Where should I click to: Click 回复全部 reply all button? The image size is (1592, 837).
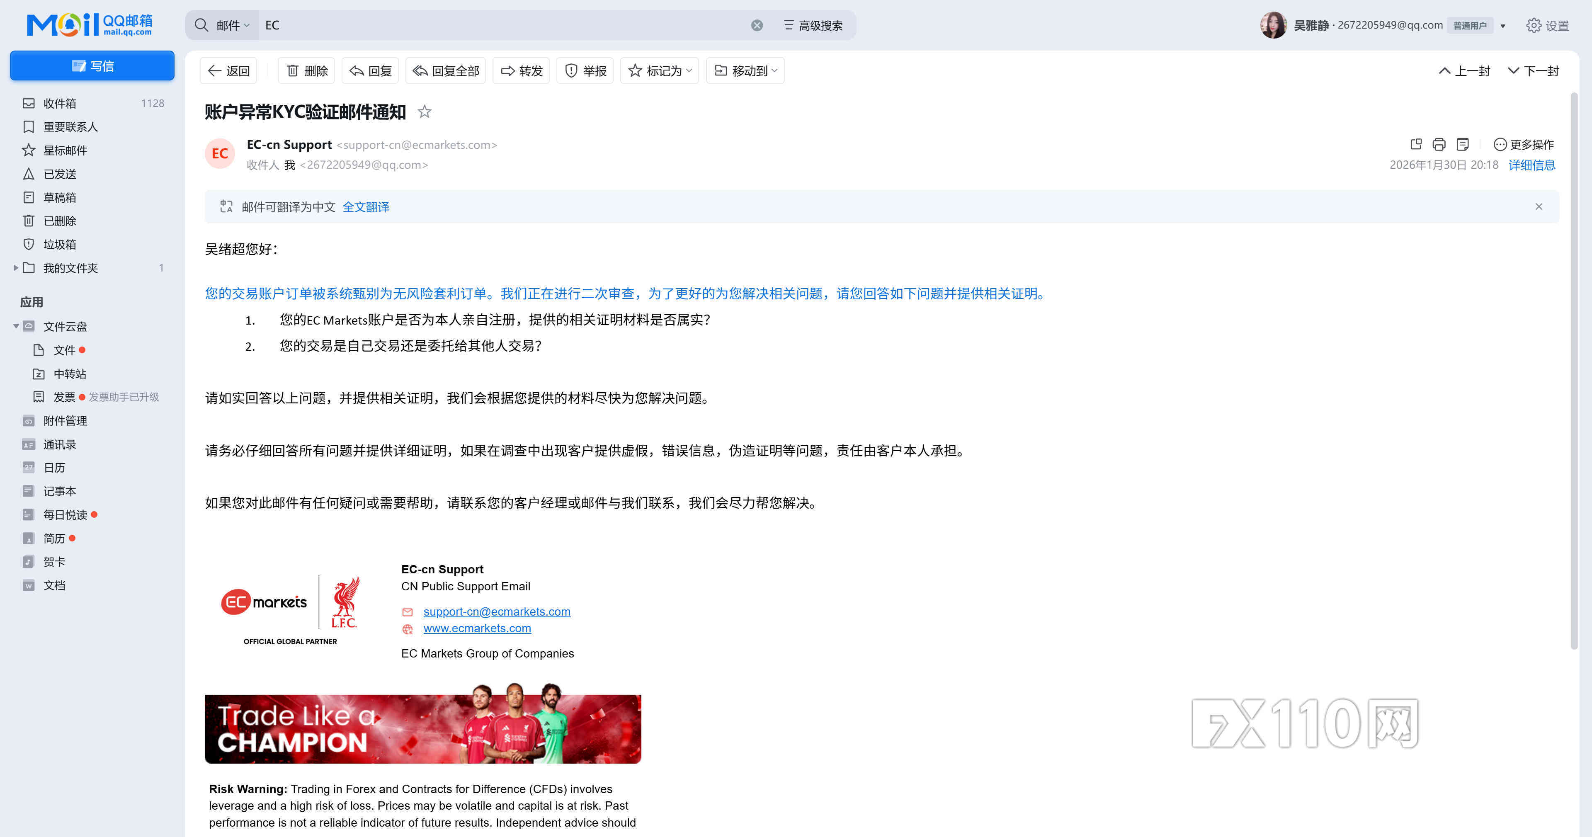[446, 70]
